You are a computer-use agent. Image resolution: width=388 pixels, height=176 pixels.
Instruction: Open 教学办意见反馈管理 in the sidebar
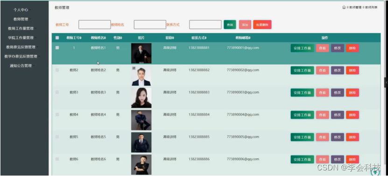(21, 56)
